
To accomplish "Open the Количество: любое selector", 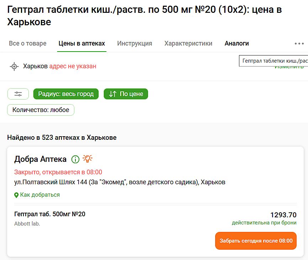I will pyautogui.click(x=41, y=110).
